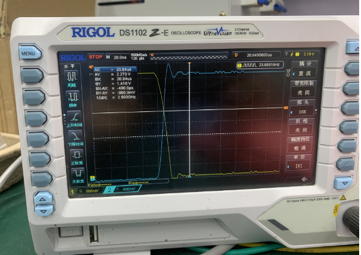361x255 pixels.
Task: Click the AY cursor value 2.270V
Action: click(123, 74)
